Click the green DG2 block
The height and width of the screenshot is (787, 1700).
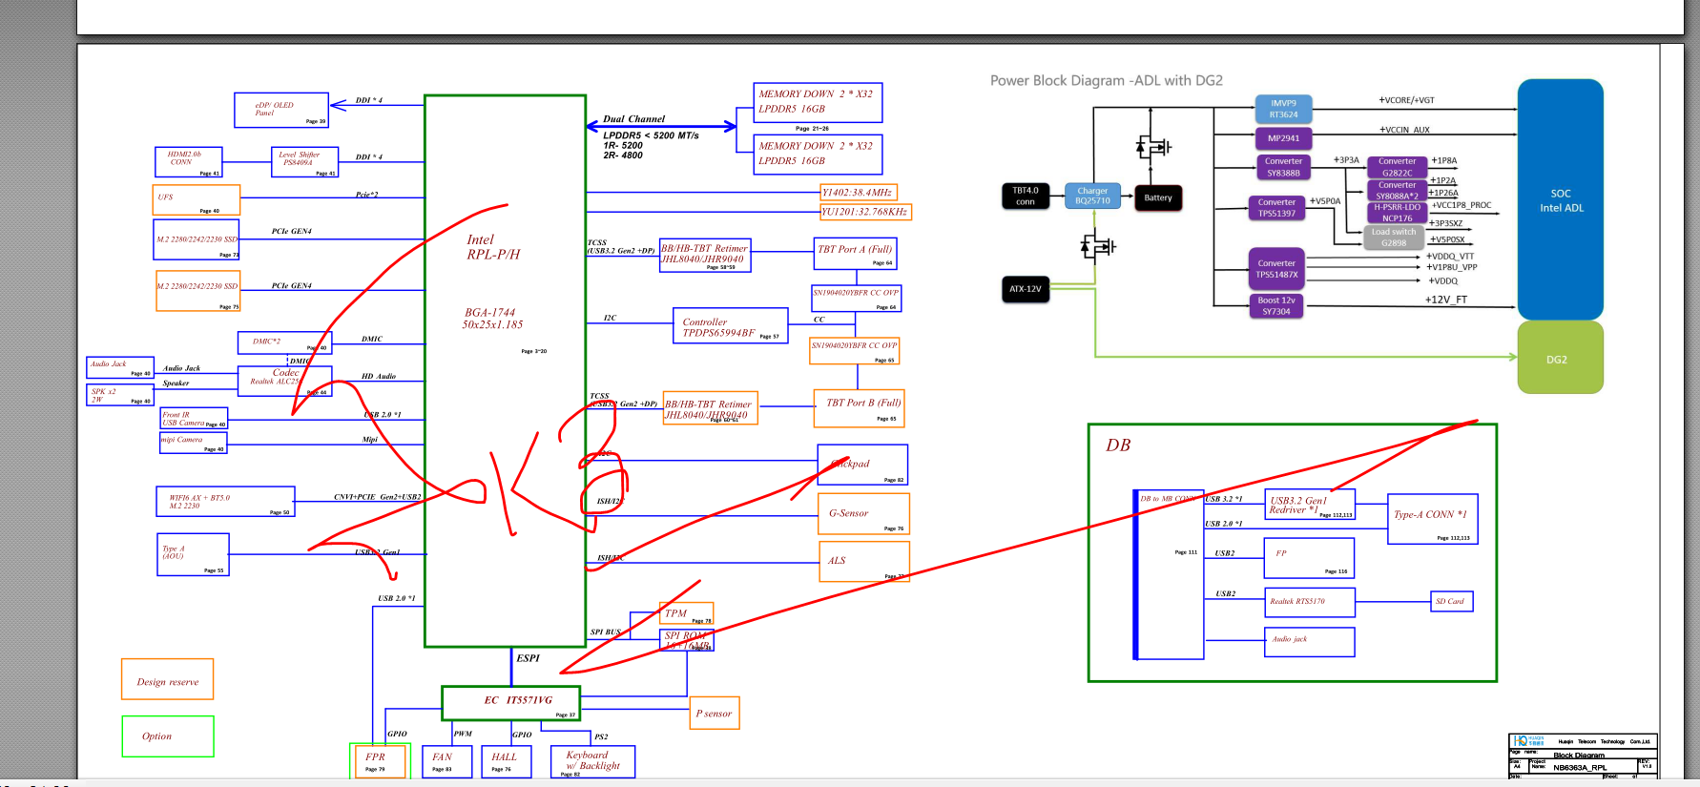coord(1560,358)
